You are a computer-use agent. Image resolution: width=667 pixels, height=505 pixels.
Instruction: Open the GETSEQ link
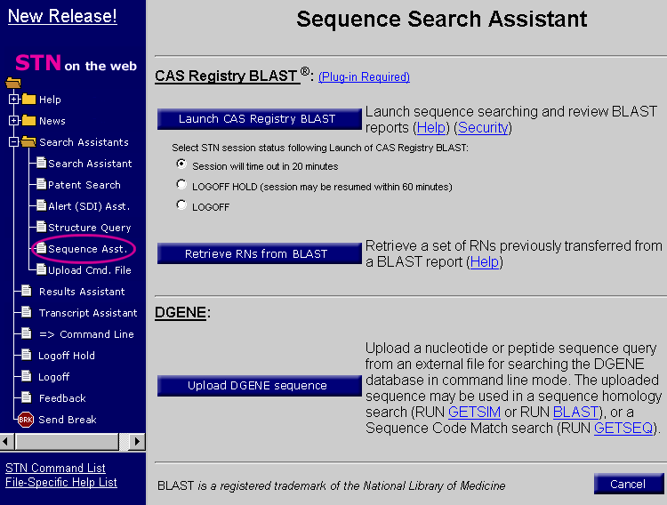[623, 428]
